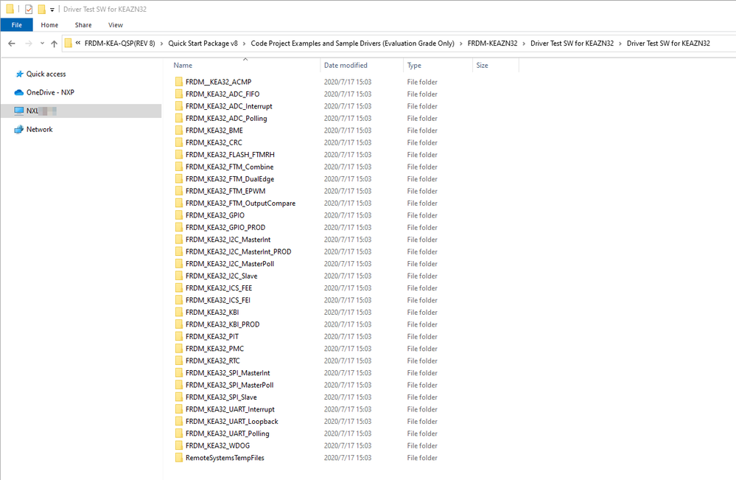The image size is (736, 480).
Task: Click the FRDM_KEA32_ADC_Polling folder icon
Action: (x=179, y=119)
